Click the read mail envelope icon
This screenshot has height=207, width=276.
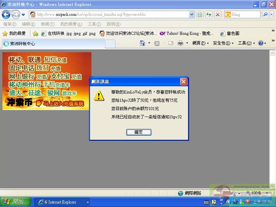170,43
